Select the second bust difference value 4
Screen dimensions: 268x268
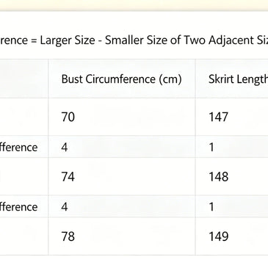click(x=65, y=207)
